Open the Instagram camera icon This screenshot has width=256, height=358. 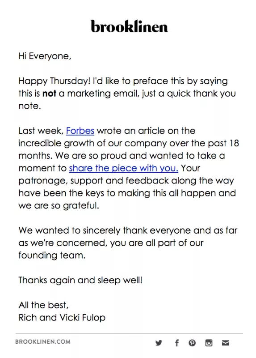pyautogui.click(x=209, y=343)
